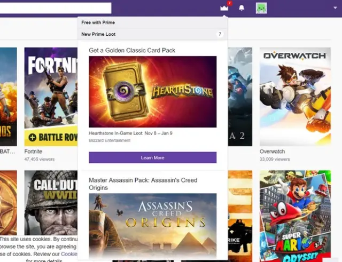Open the green user avatar
342x262 pixels.
(x=261, y=9)
